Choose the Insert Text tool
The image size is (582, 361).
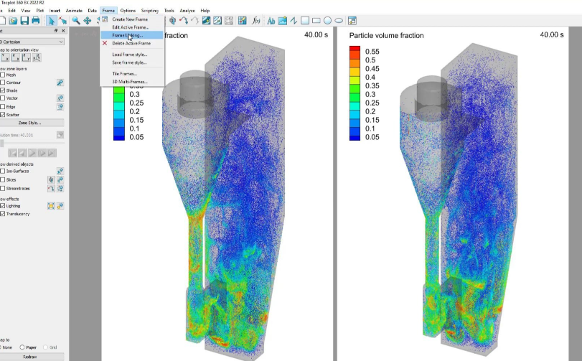271,21
